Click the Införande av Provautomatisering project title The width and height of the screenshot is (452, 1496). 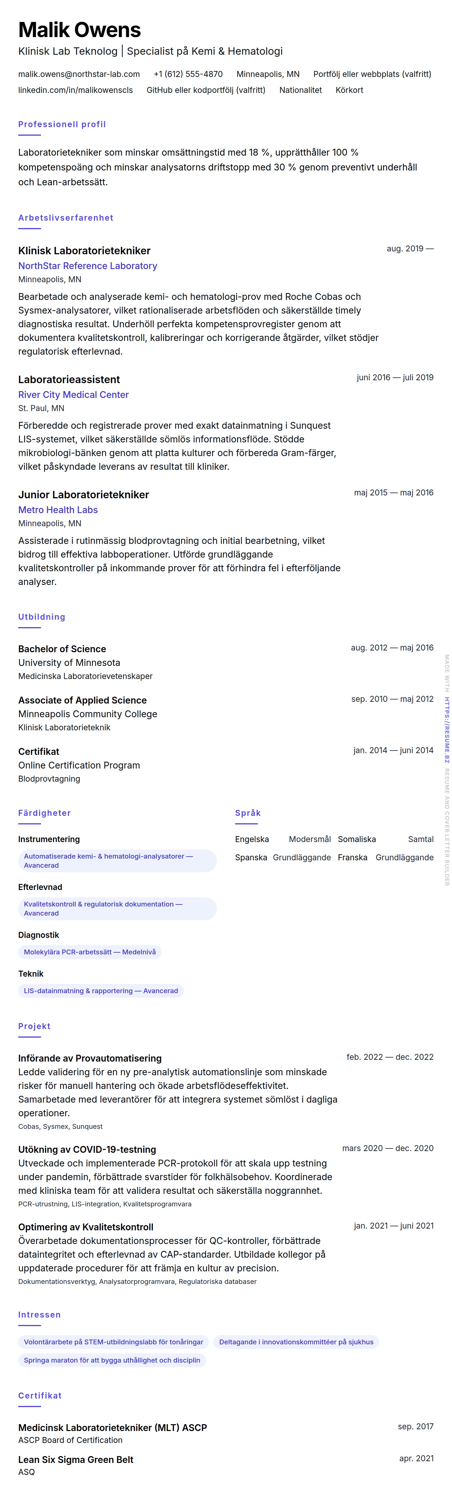(x=90, y=1058)
